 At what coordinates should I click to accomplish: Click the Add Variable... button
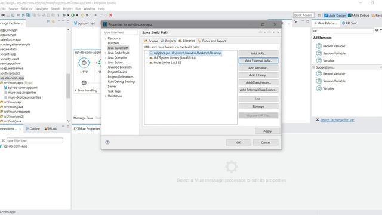tap(258, 67)
